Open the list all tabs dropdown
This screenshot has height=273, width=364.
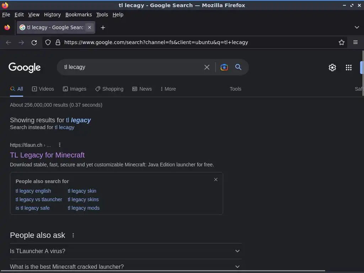(357, 27)
